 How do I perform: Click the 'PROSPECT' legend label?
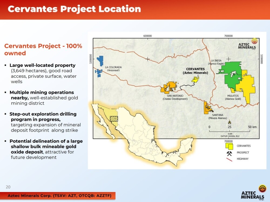click(243, 152)
